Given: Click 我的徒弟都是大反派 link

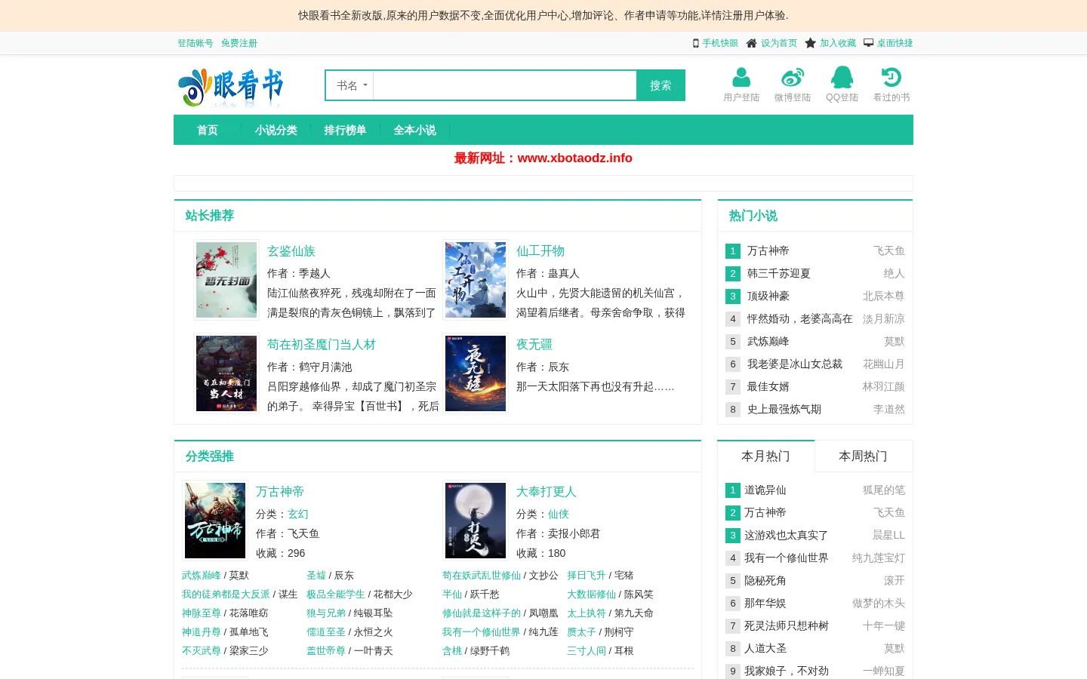Looking at the screenshot, I should click(x=226, y=594).
